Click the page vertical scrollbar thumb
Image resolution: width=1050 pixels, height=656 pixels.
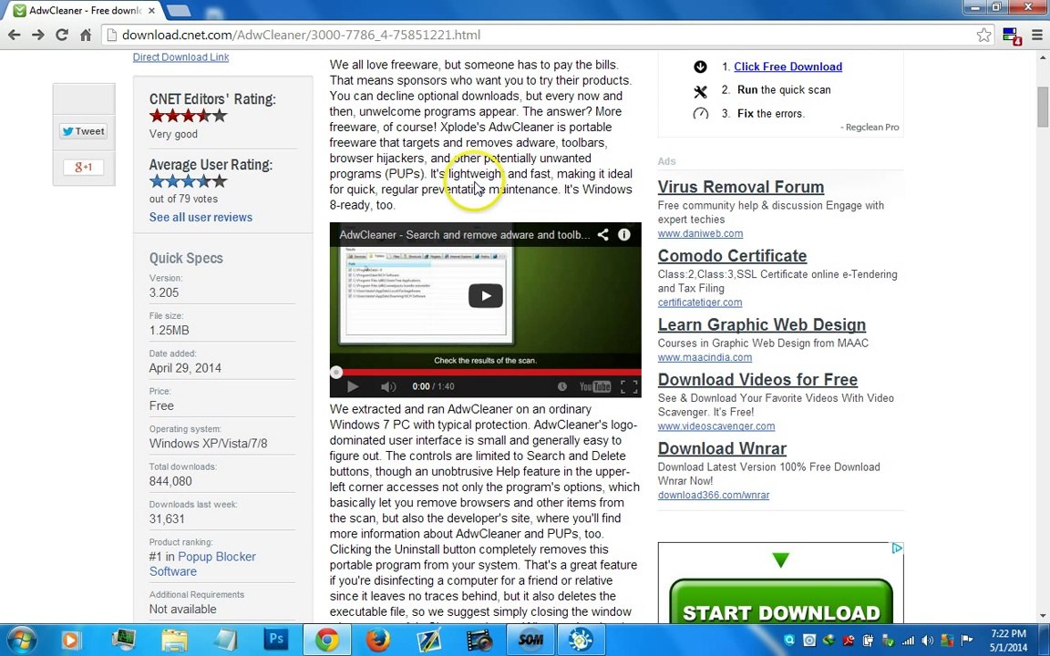point(1043,108)
